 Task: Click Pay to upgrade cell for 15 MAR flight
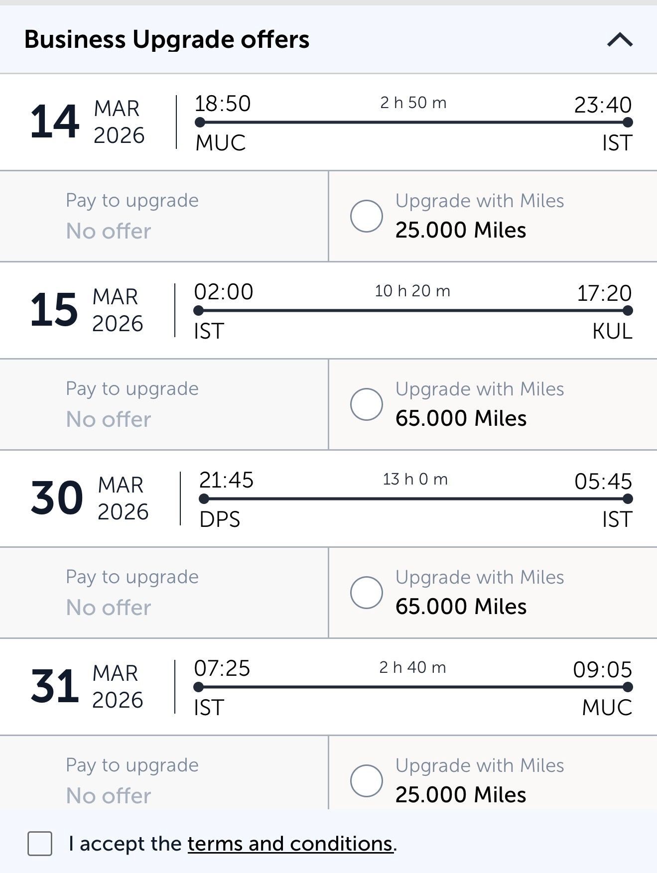[164, 404]
